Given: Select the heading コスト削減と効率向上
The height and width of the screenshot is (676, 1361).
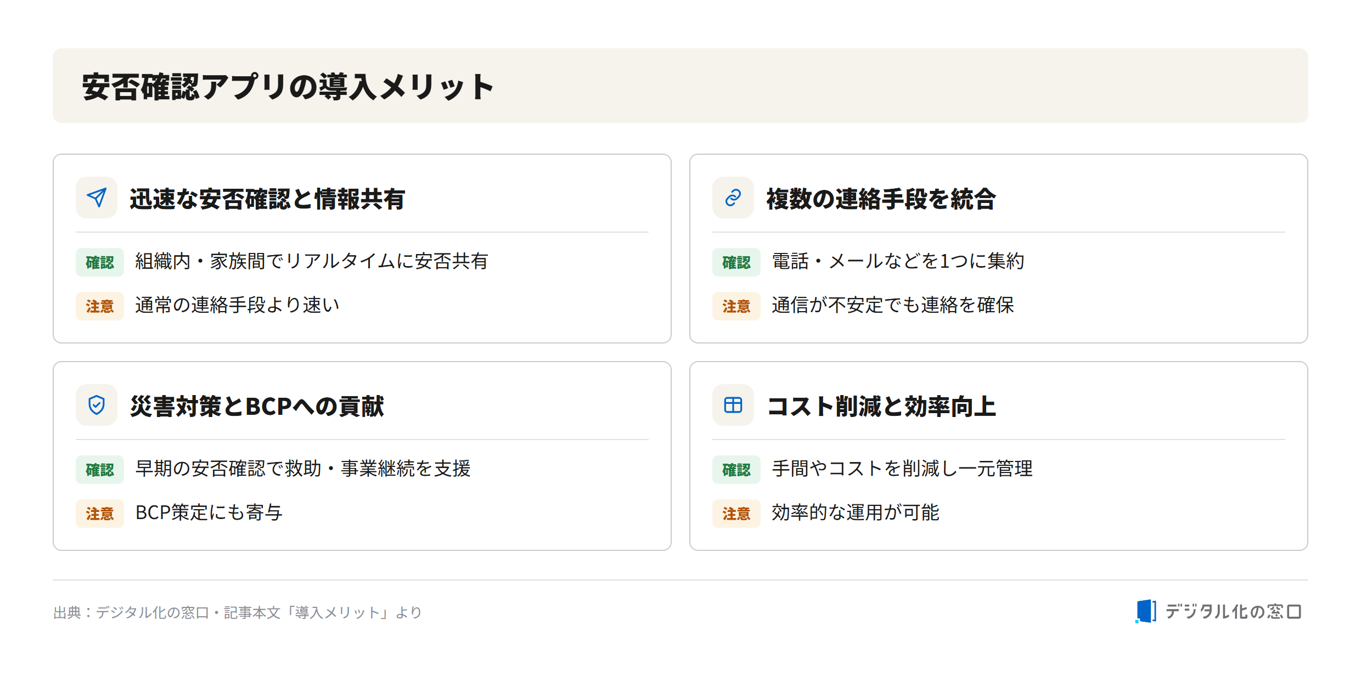Looking at the screenshot, I should (881, 406).
